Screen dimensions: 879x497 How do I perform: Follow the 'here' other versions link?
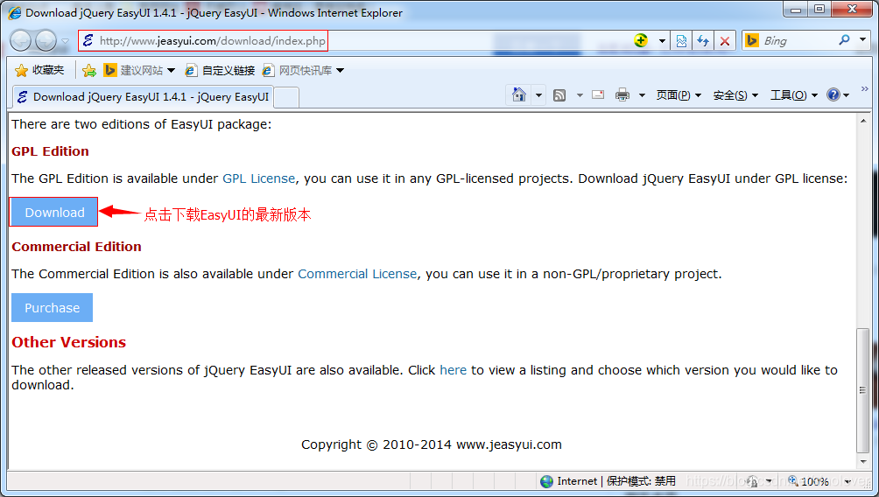coord(453,370)
